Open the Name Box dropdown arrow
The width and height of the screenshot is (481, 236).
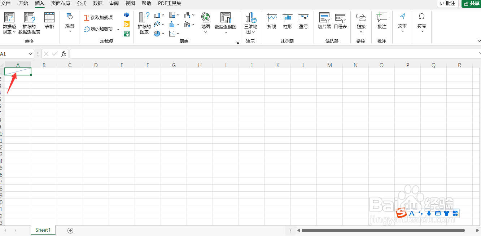pyautogui.click(x=30, y=54)
